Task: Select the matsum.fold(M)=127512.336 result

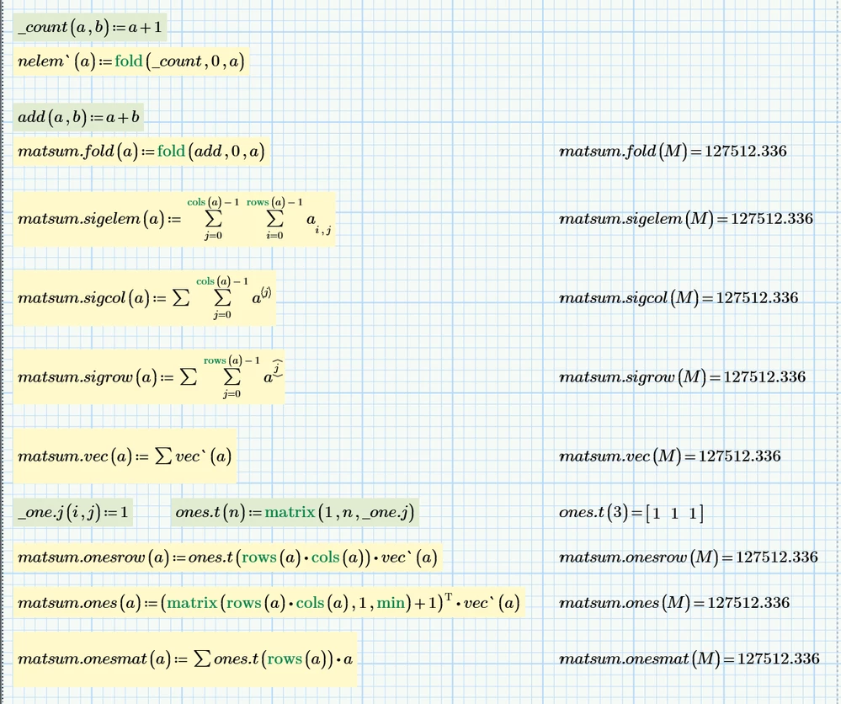Action: [673, 152]
